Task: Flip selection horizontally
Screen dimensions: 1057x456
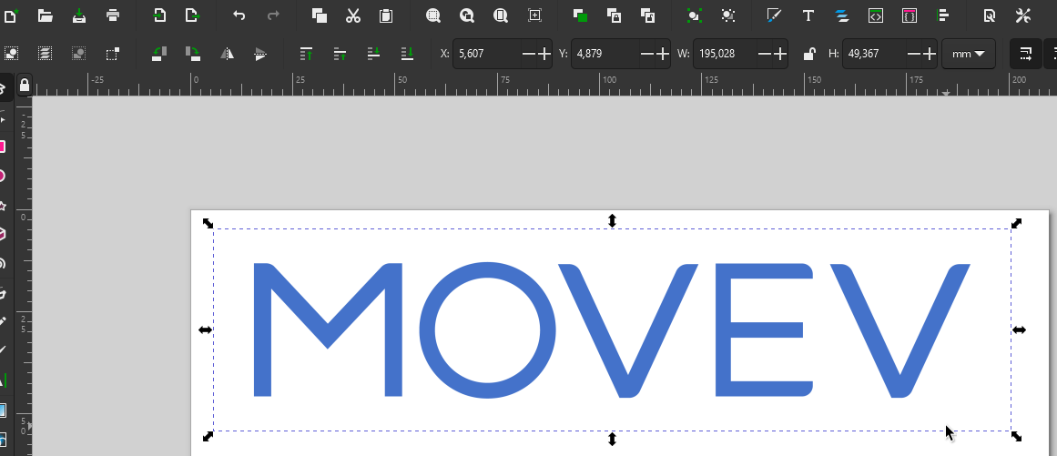Action: (x=227, y=54)
